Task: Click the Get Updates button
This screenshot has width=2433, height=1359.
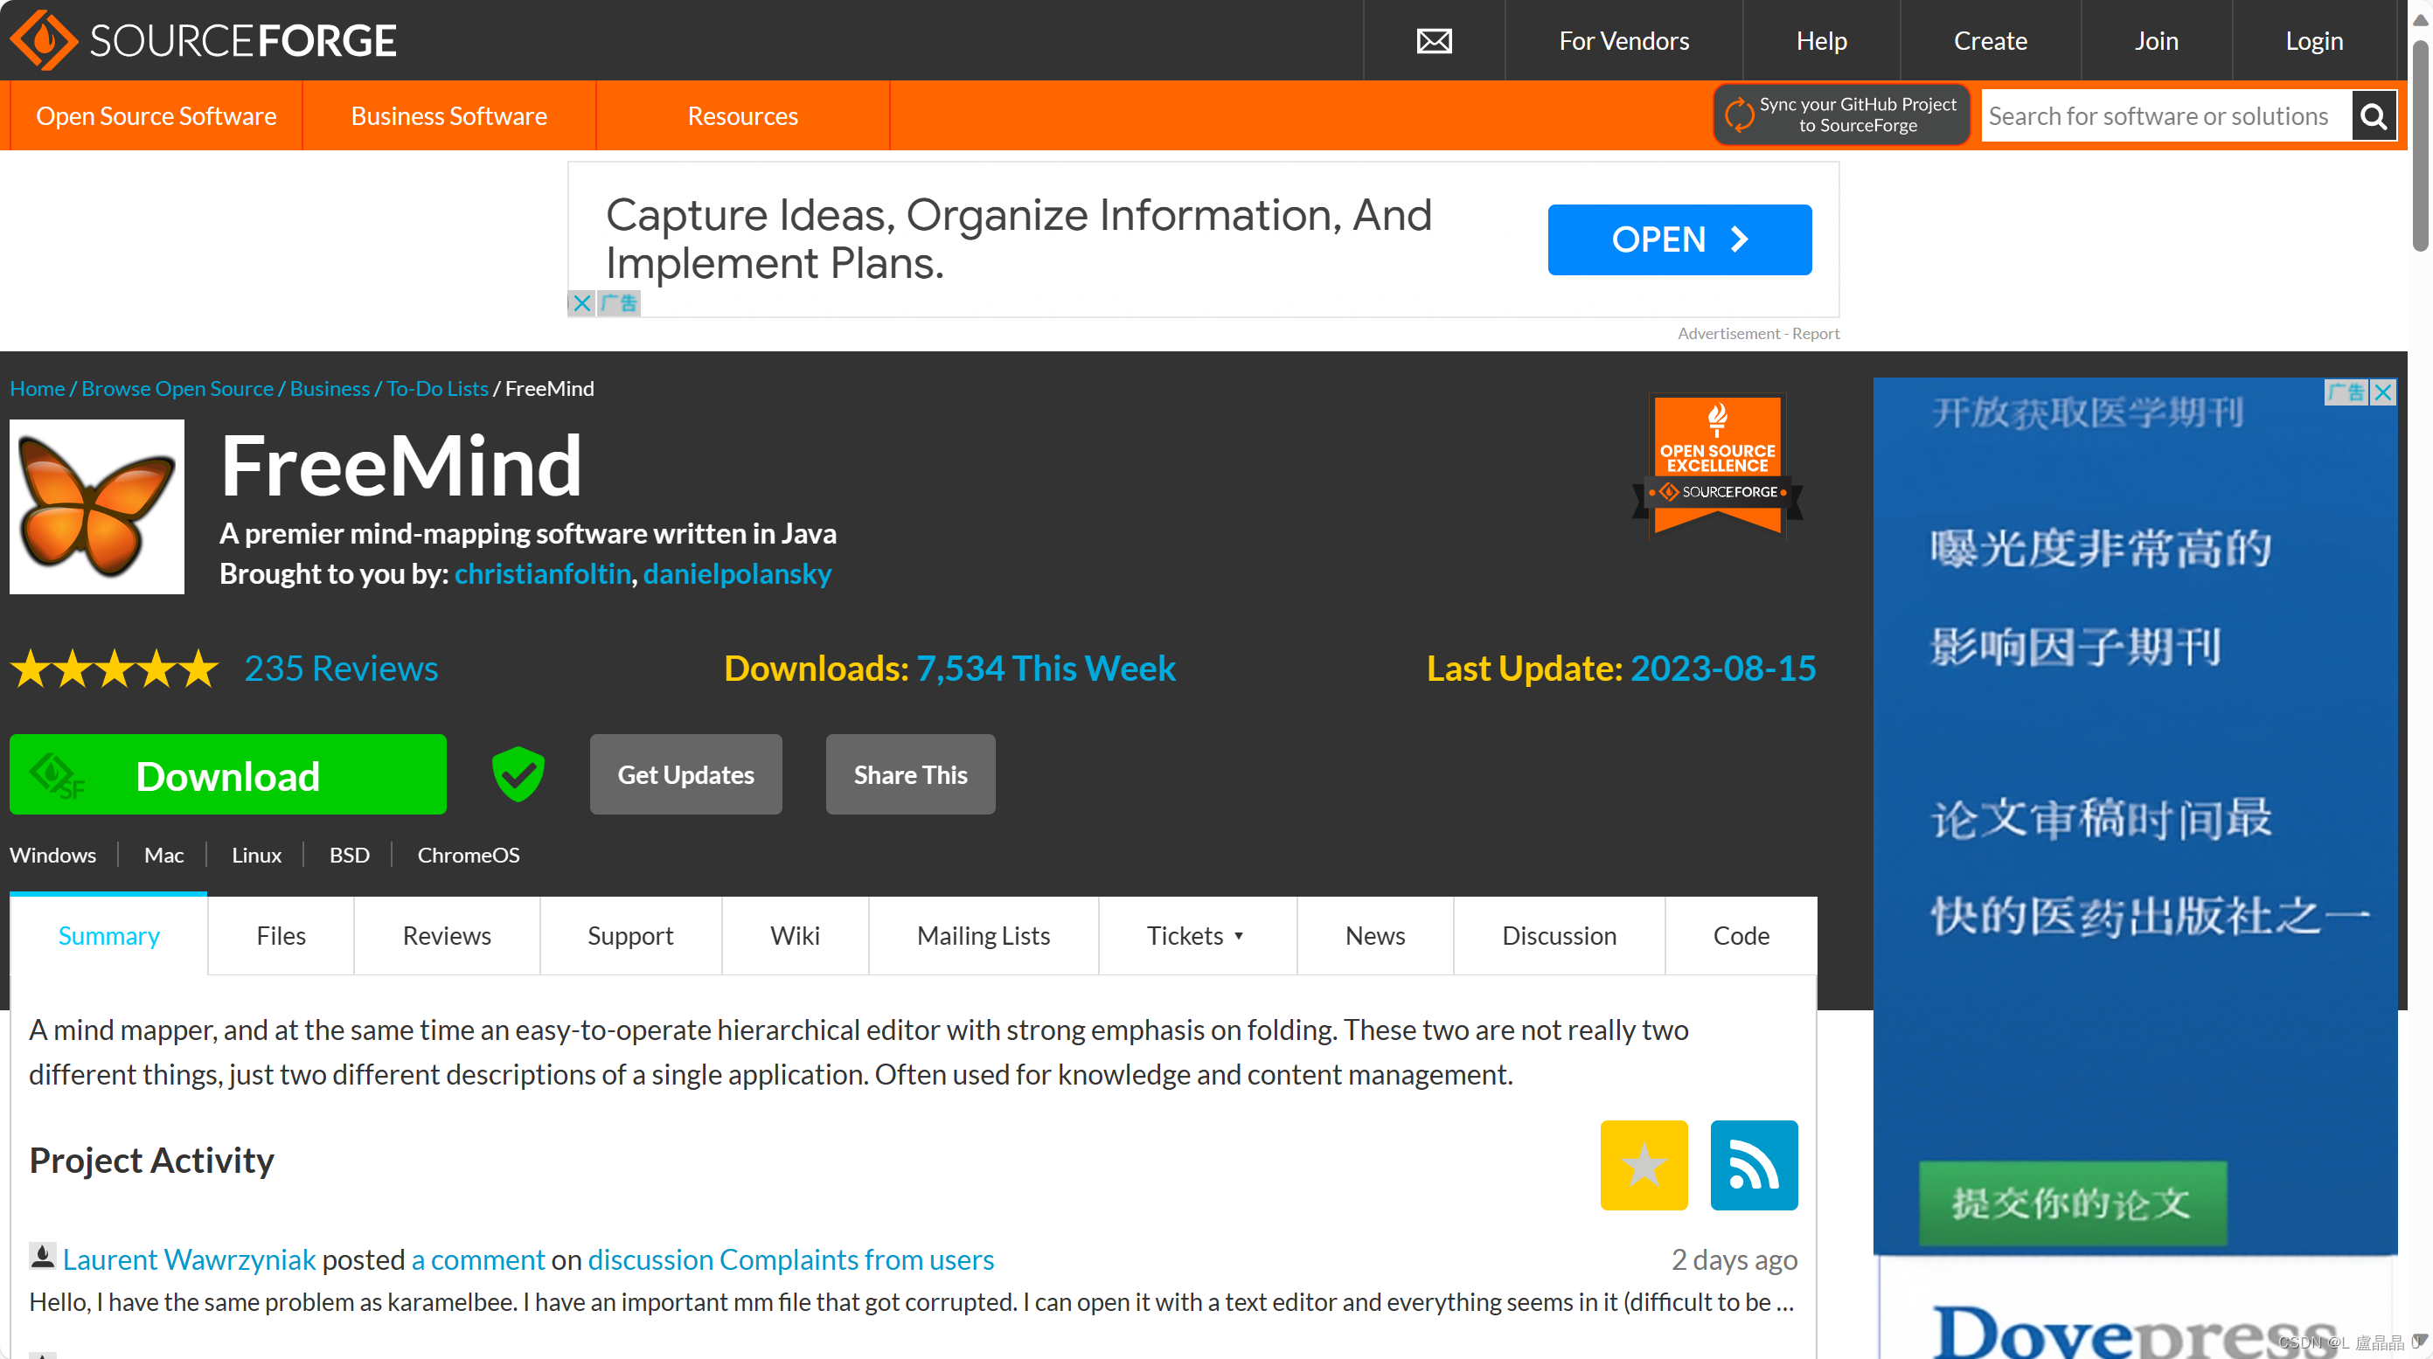Action: click(x=685, y=774)
